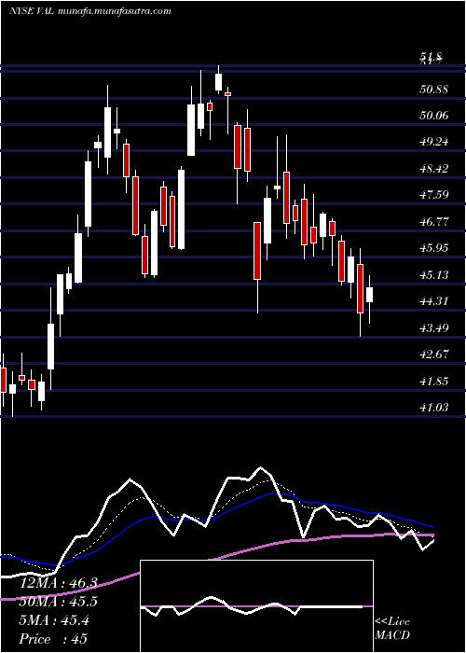The width and height of the screenshot is (466, 653).
Task: Select the 49.24 price axis label
Action: tap(434, 142)
